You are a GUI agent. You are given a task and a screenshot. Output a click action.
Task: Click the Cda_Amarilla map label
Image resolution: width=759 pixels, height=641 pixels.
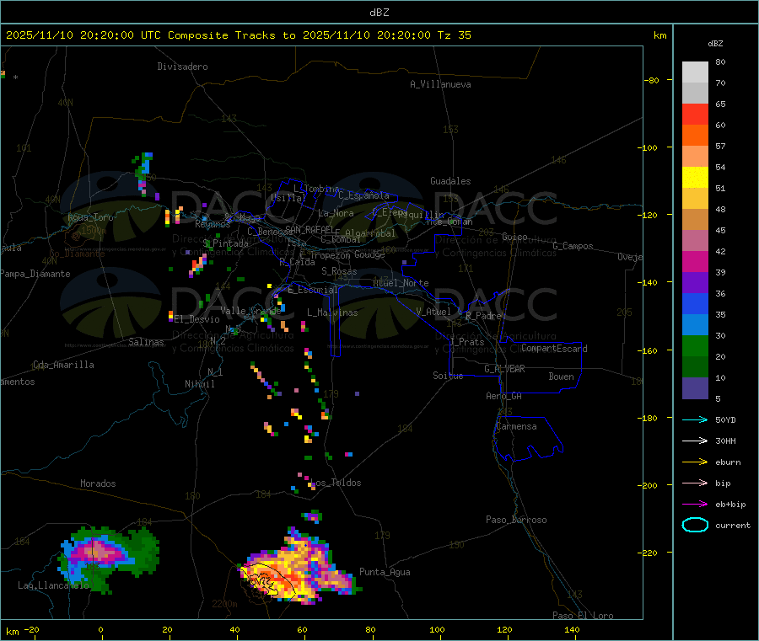tap(63, 365)
